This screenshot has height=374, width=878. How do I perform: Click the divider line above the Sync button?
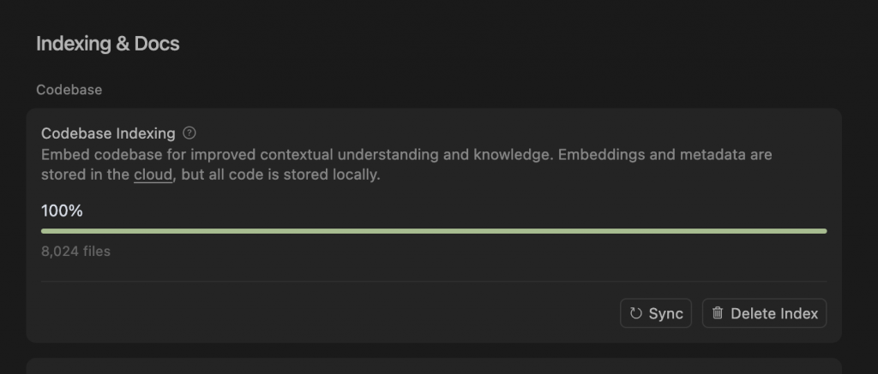(434, 282)
